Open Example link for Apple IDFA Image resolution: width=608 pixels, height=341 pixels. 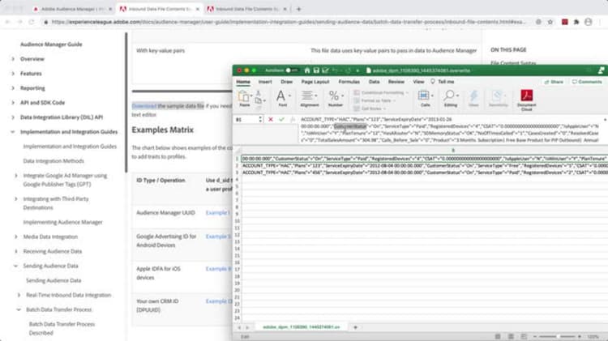tap(219, 269)
